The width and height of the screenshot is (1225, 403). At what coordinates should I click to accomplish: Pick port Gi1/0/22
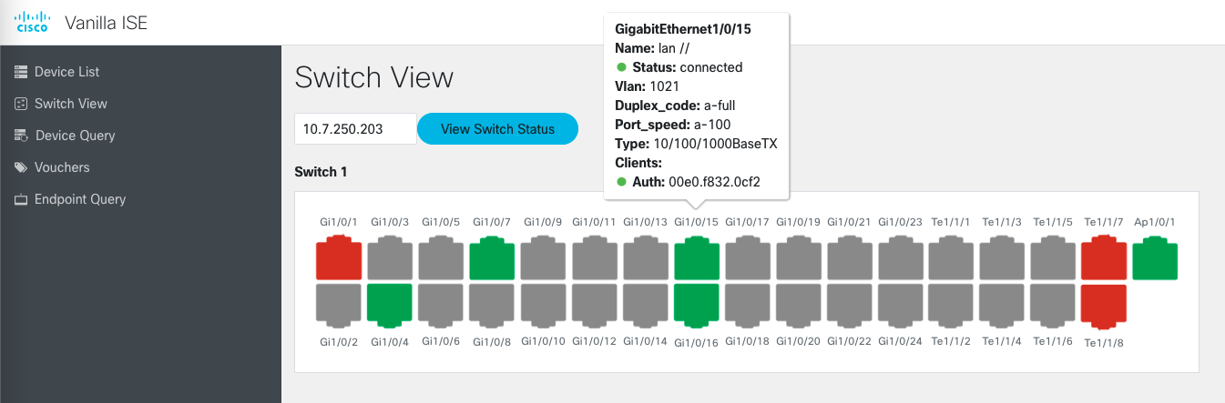[x=850, y=306]
